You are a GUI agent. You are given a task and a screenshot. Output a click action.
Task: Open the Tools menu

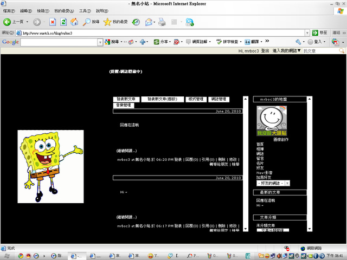point(85,11)
